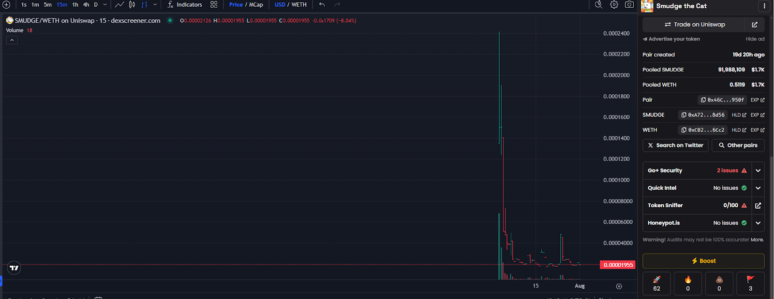Expand the Quick Intel audit details

pos(758,188)
